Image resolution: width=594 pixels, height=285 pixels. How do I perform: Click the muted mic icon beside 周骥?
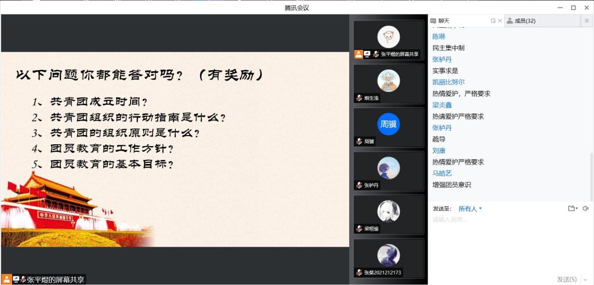tap(360, 142)
